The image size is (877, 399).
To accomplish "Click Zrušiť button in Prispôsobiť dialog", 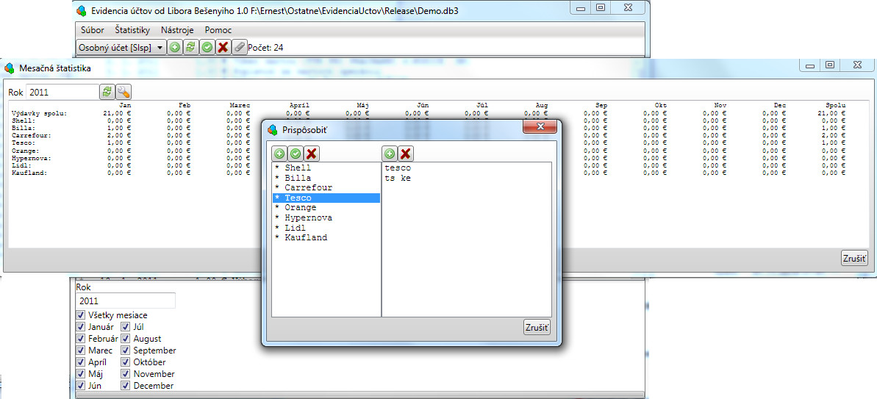I will [x=537, y=328].
